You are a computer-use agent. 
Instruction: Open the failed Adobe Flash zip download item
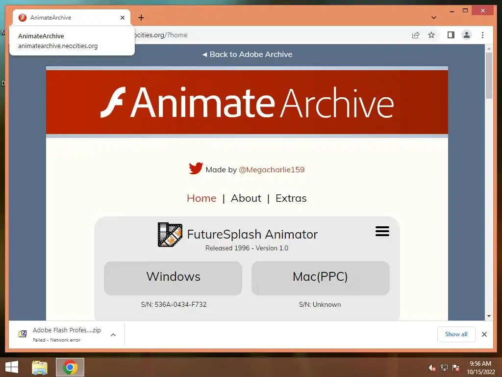click(x=67, y=334)
